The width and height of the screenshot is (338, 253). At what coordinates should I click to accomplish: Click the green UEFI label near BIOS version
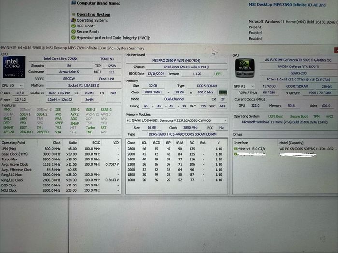click(x=218, y=74)
